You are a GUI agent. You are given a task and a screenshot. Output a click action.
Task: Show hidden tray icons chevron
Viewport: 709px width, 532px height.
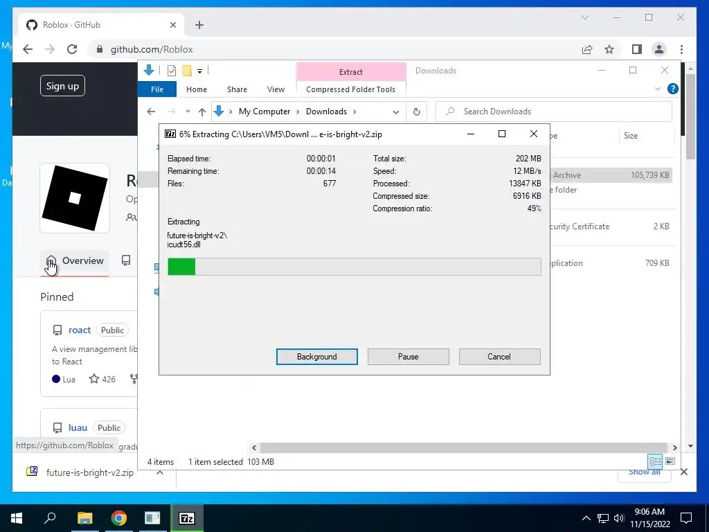click(x=586, y=518)
